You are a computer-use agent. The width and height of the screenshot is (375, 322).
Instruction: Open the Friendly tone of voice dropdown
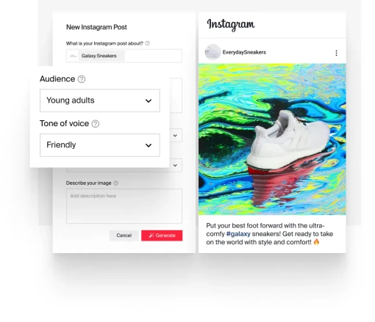tap(100, 145)
